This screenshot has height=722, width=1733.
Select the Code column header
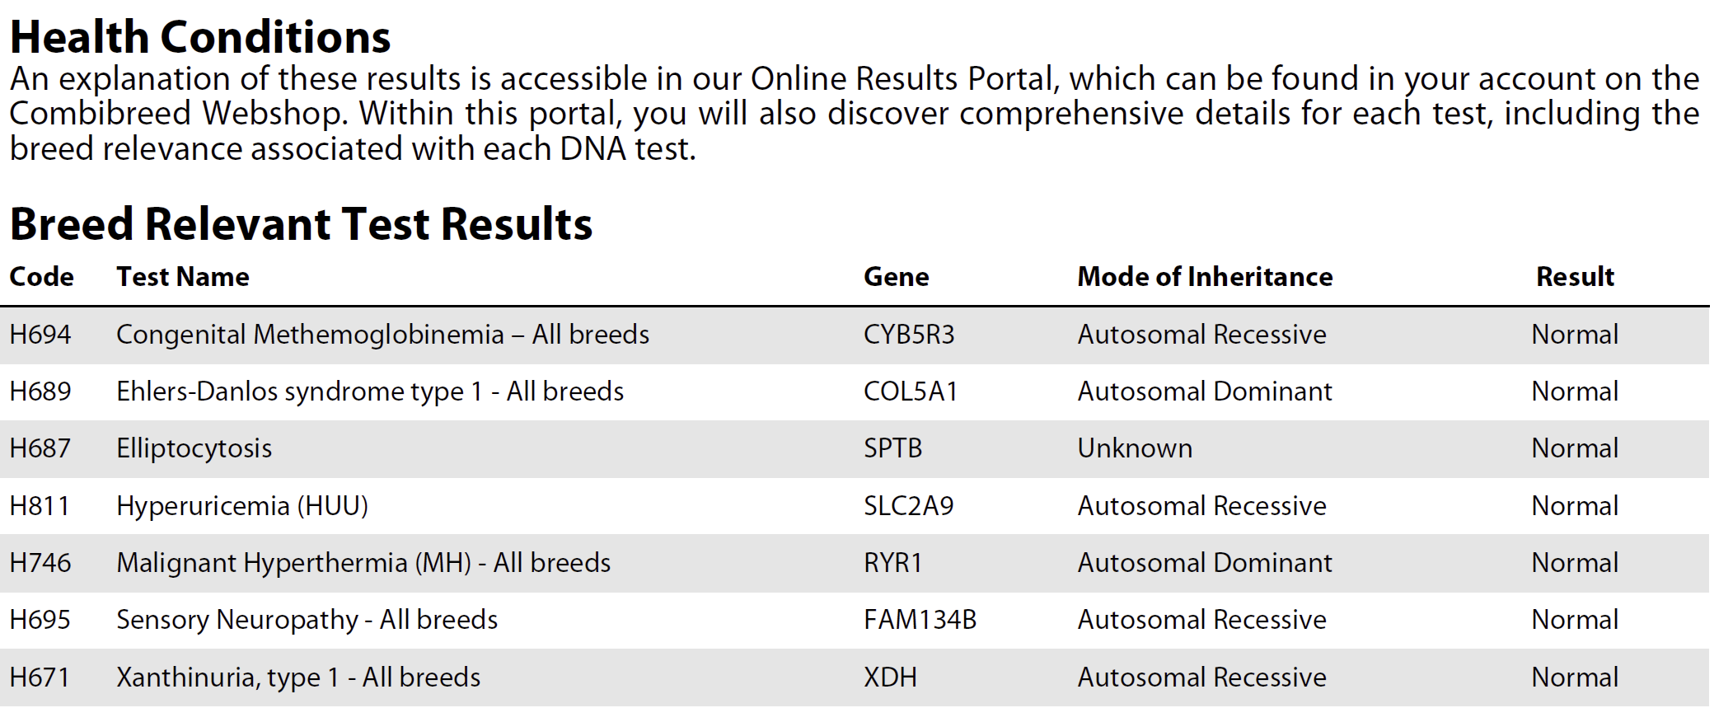click(x=41, y=277)
